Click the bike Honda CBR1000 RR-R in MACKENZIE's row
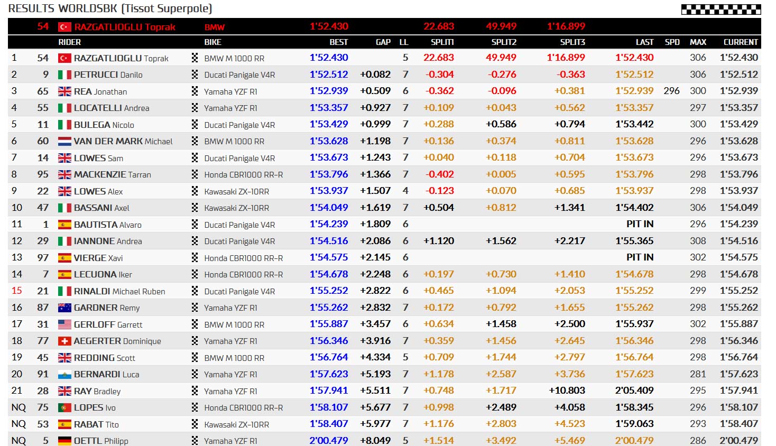The width and height of the screenshot is (776, 446). coord(244,175)
